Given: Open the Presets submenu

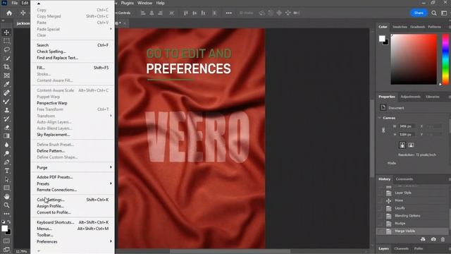Looking at the screenshot, I should (73, 183).
